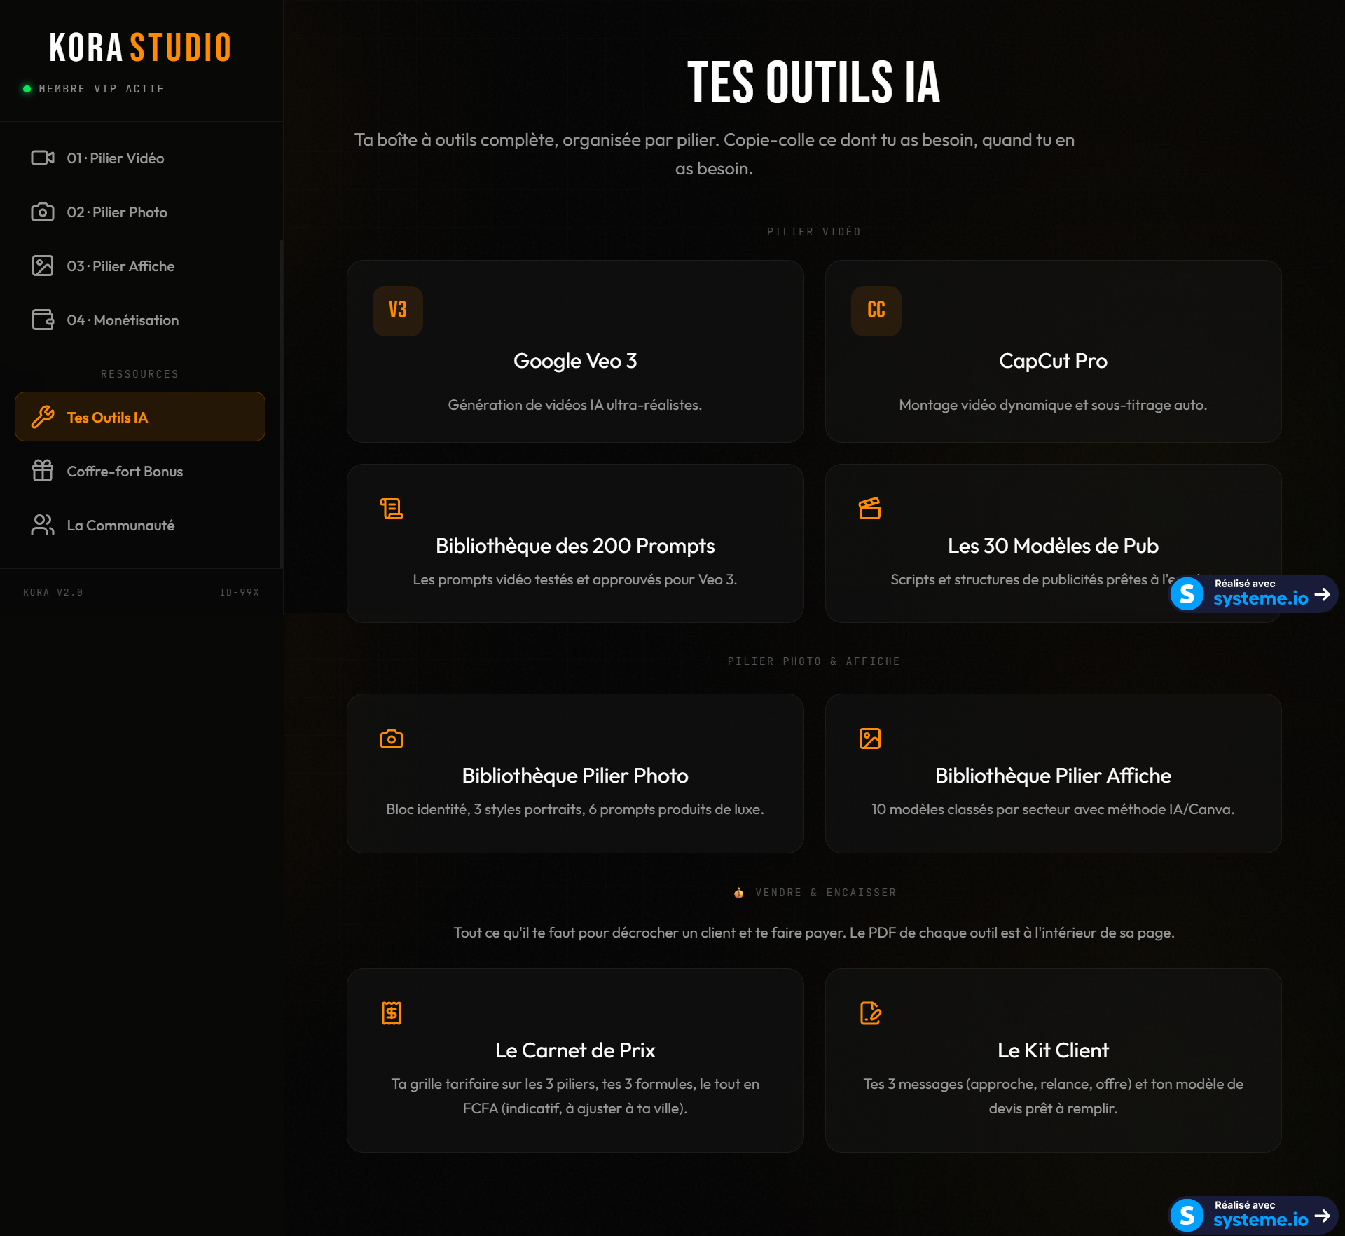Click the 'VENDRE & ENCAISSER' section label
Screen dimensions: 1345x1236
click(826, 893)
